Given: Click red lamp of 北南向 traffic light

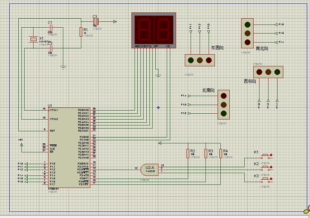Looking at the screenshot, I should pos(224,96).
